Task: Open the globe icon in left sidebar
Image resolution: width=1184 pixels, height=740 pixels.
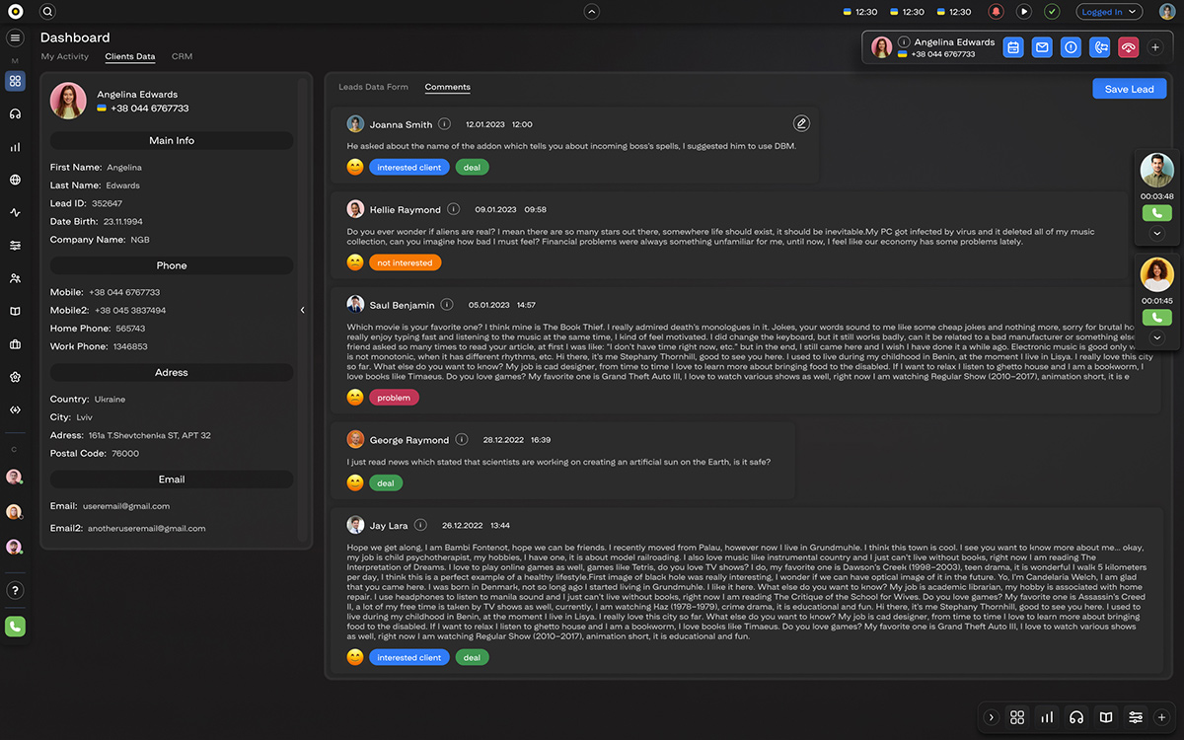Action: pos(15,180)
